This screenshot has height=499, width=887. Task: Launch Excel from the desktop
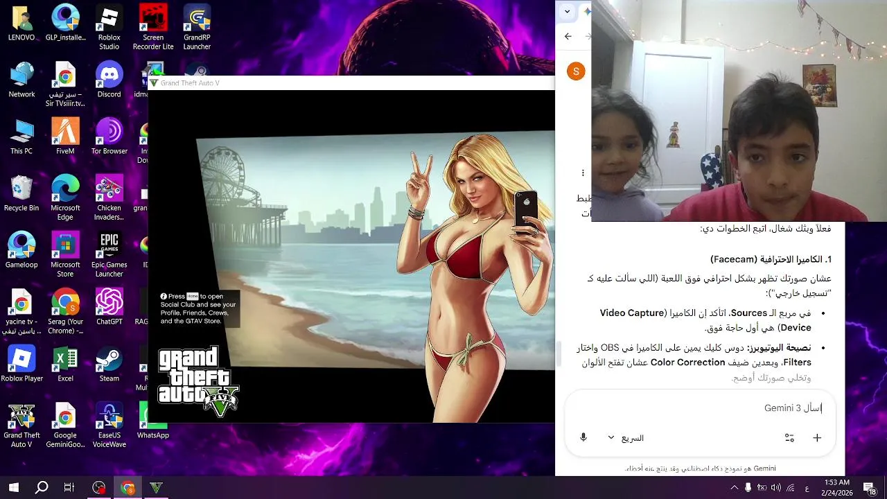[65, 365]
